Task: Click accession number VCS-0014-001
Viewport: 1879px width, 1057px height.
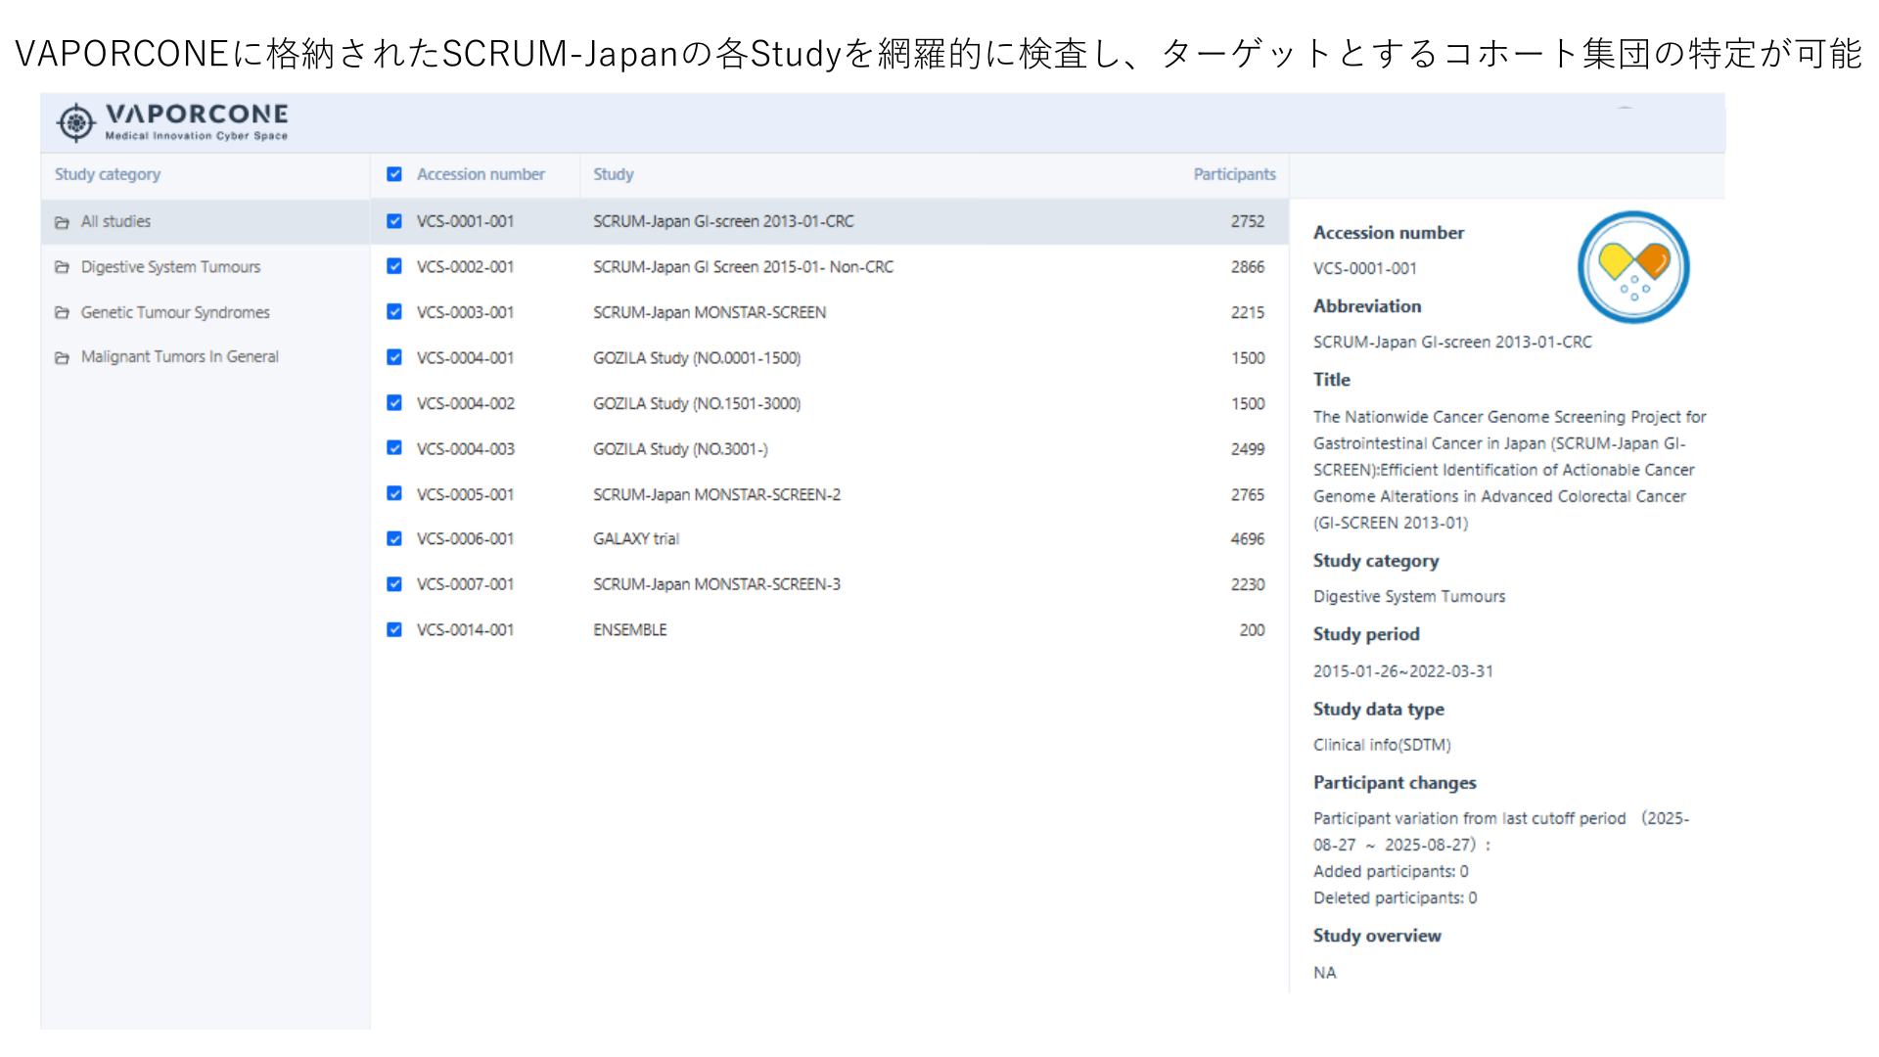Action: [x=465, y=630]
